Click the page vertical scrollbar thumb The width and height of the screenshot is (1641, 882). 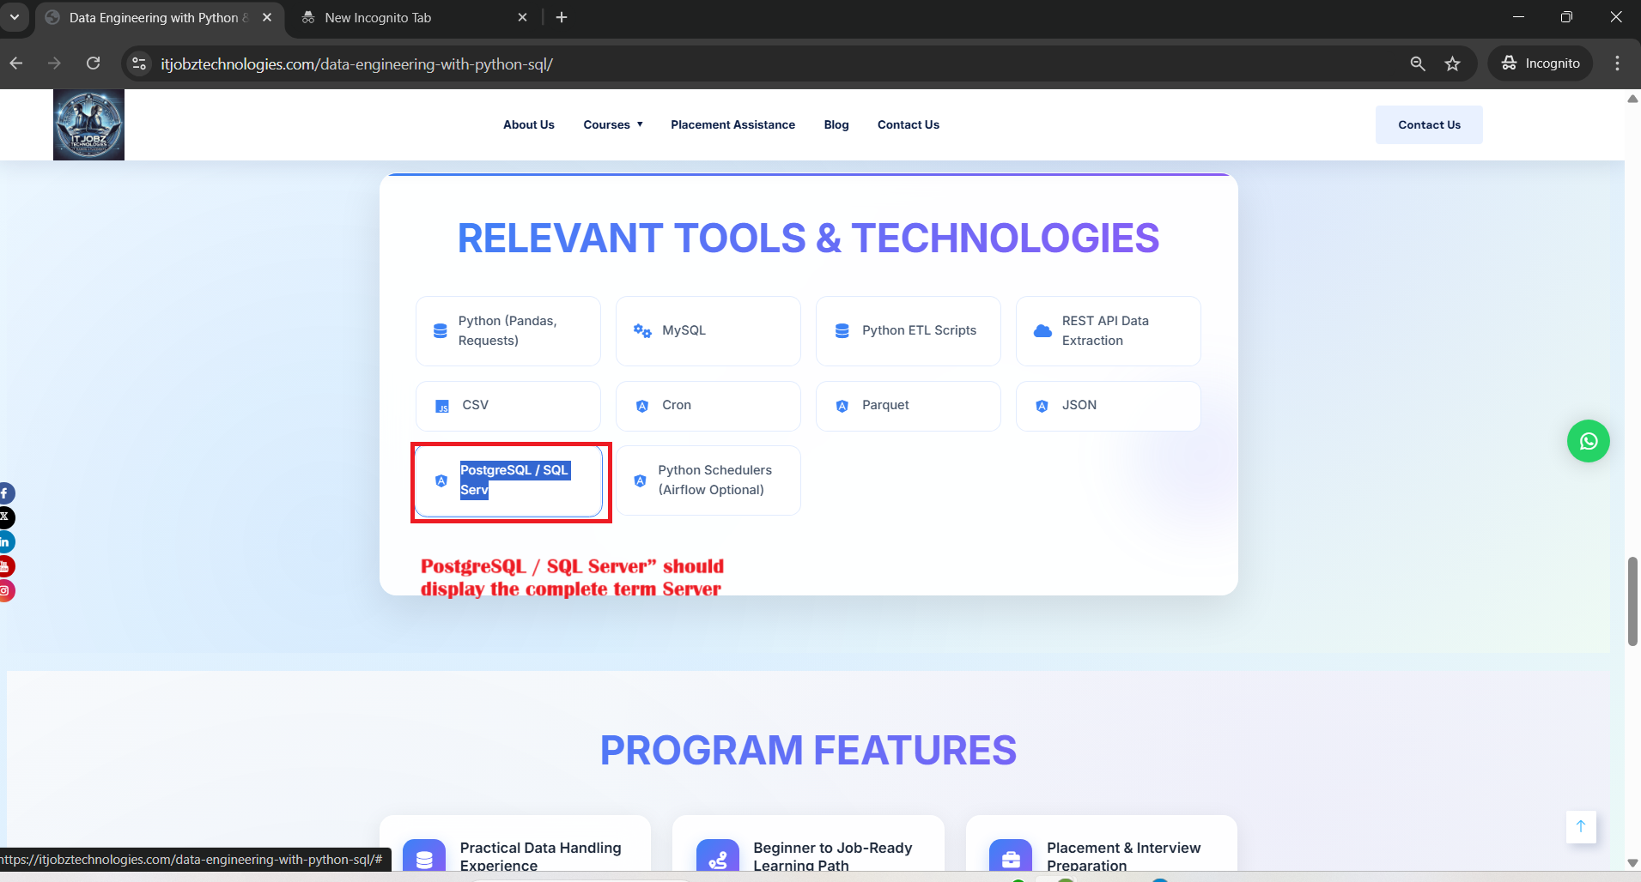1632,601
